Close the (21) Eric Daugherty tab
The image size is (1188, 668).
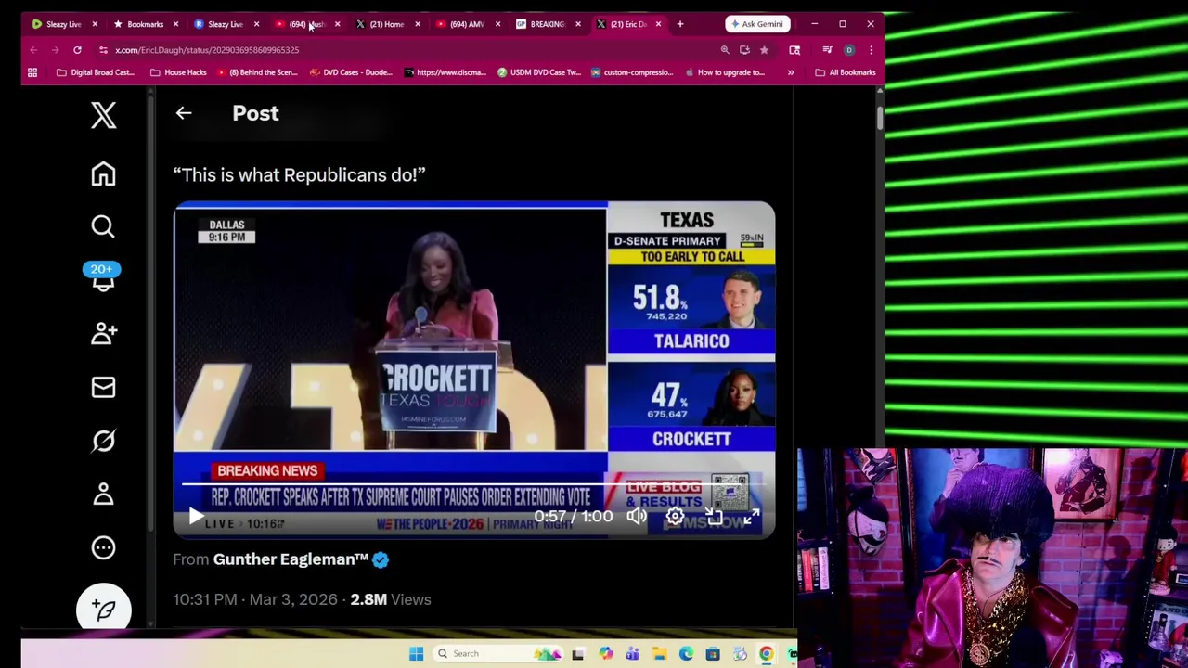point(658,24)
